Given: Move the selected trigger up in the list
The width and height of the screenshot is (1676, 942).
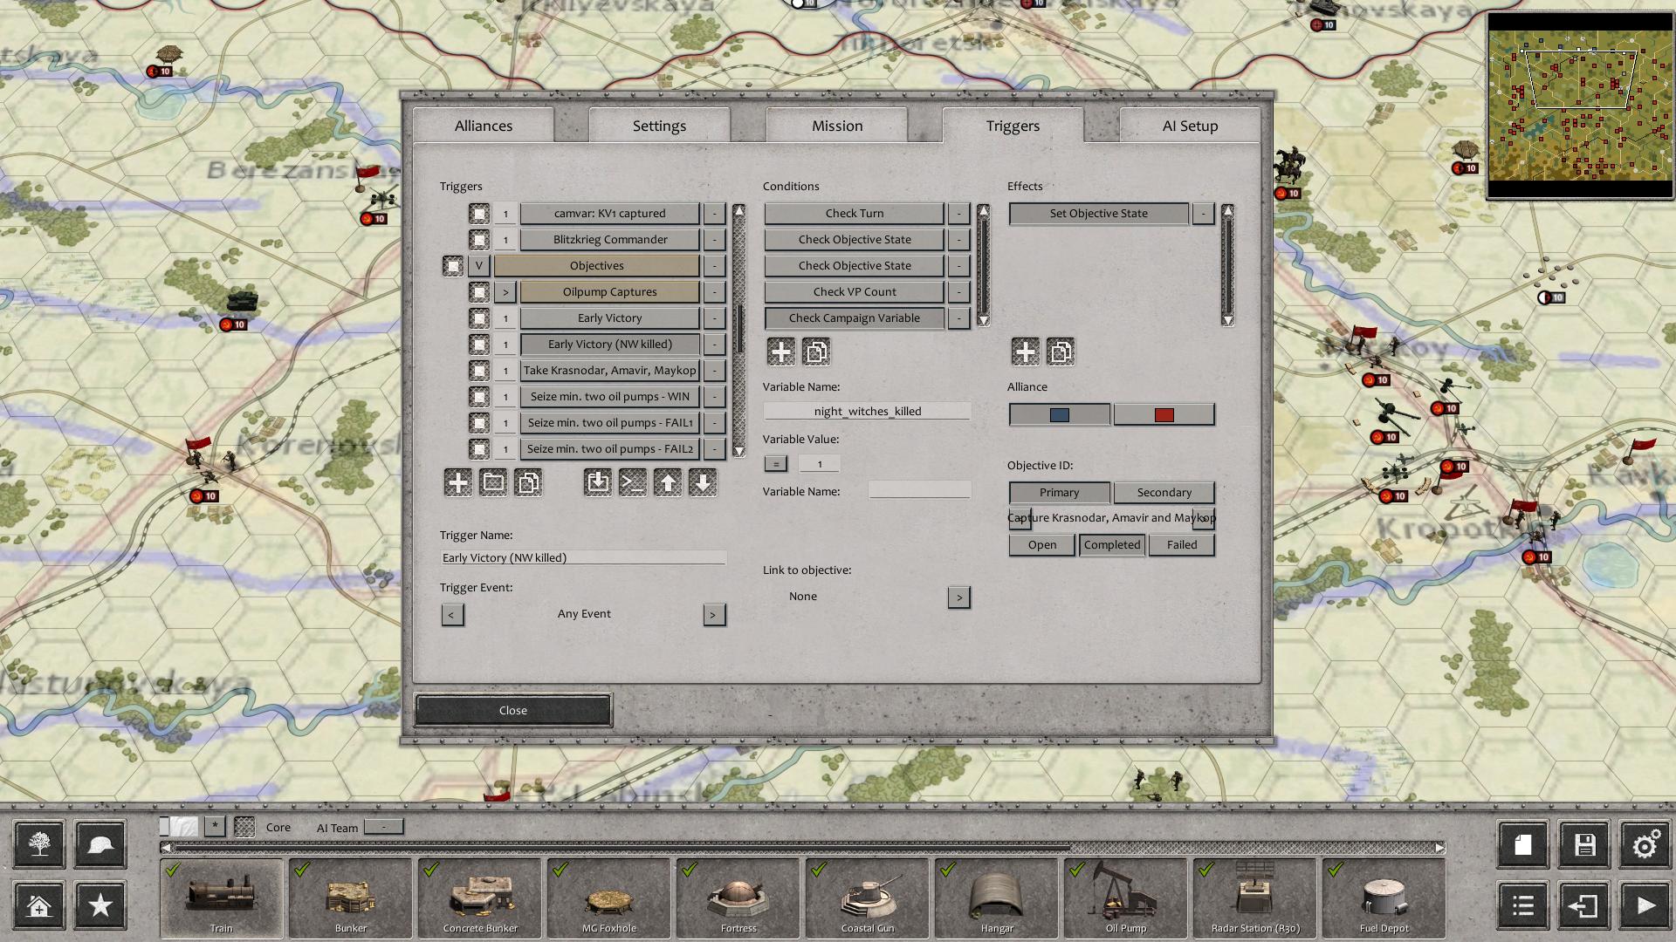Looking at the screenshot, I should 668,482.
